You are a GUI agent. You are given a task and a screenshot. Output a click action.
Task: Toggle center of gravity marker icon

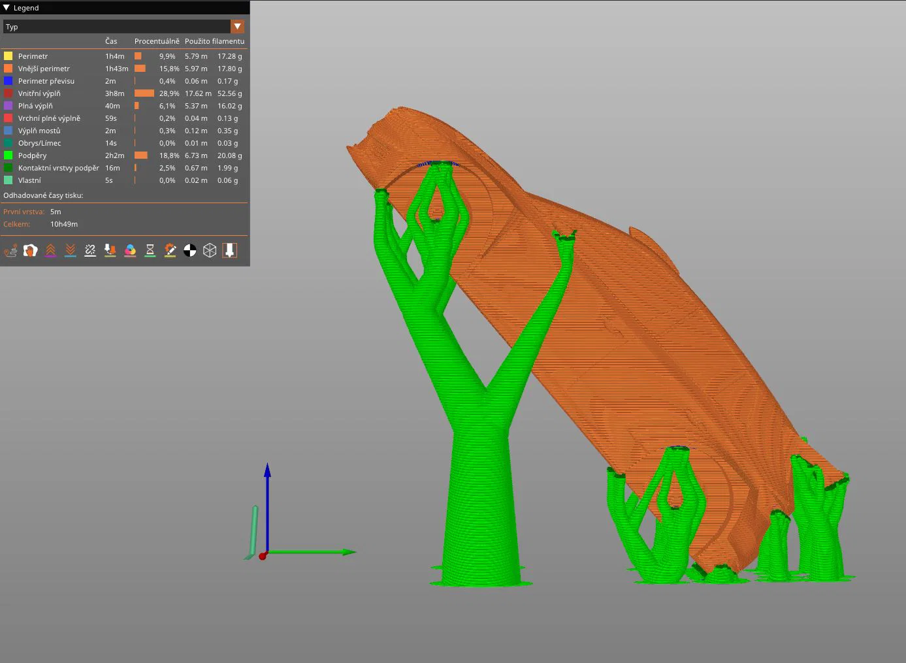coord(190,250)
